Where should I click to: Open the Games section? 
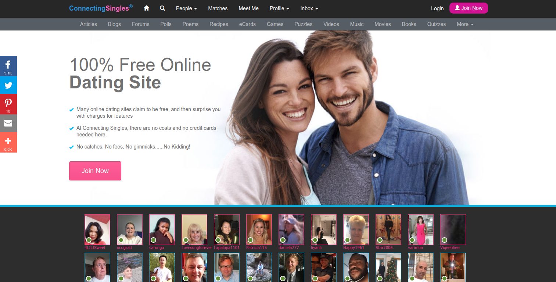pos(275,24)
